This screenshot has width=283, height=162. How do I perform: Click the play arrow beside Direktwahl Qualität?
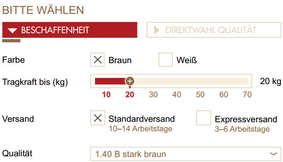click(x=157, y=30)
